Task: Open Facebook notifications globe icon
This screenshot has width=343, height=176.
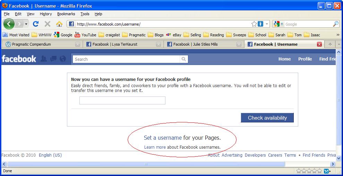Action: 63,59
